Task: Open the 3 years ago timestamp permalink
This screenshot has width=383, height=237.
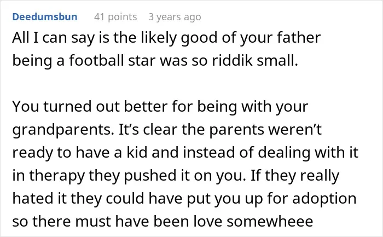Action: click(175, 17)
